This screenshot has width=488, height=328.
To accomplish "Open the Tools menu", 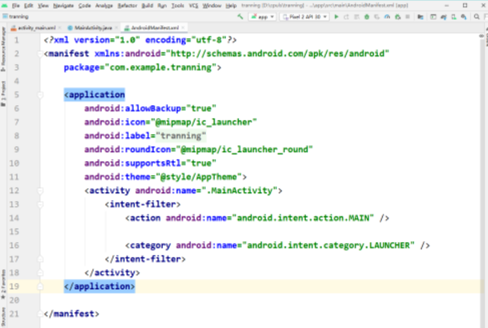I will coord(177,6).
